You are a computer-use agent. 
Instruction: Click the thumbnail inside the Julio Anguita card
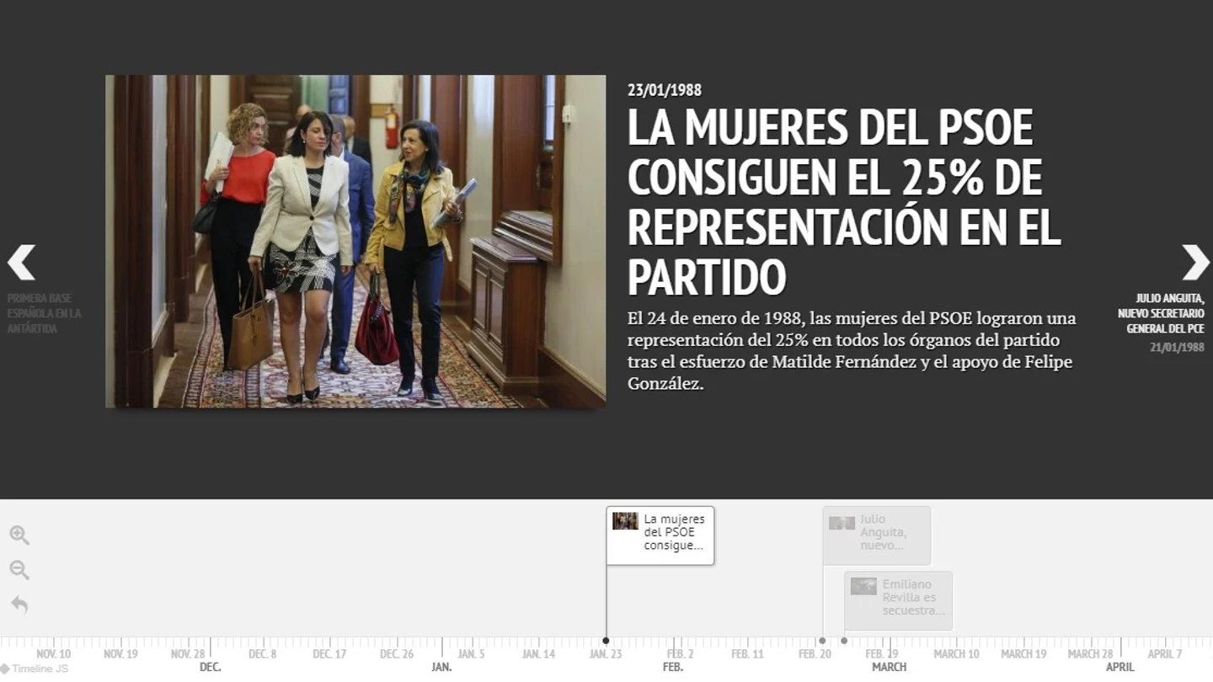[x=842, y=523]
